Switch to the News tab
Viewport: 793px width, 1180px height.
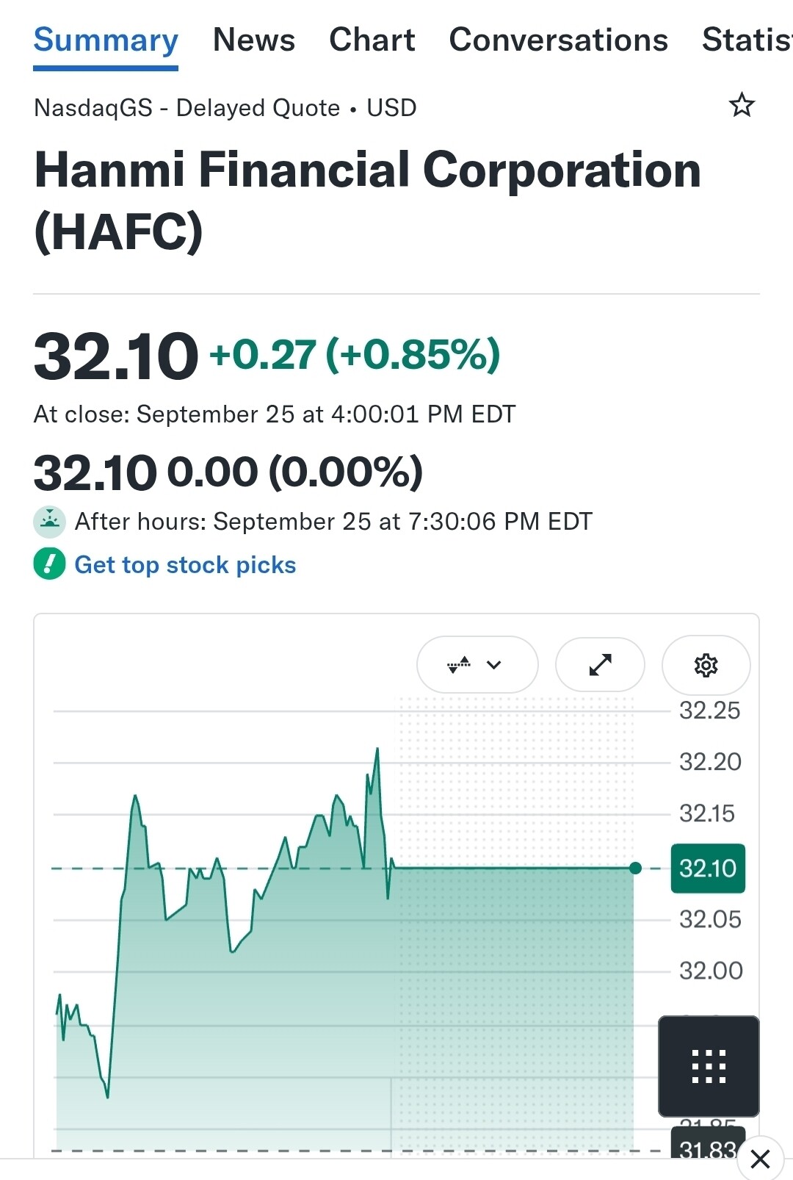(x=254, y=40)
